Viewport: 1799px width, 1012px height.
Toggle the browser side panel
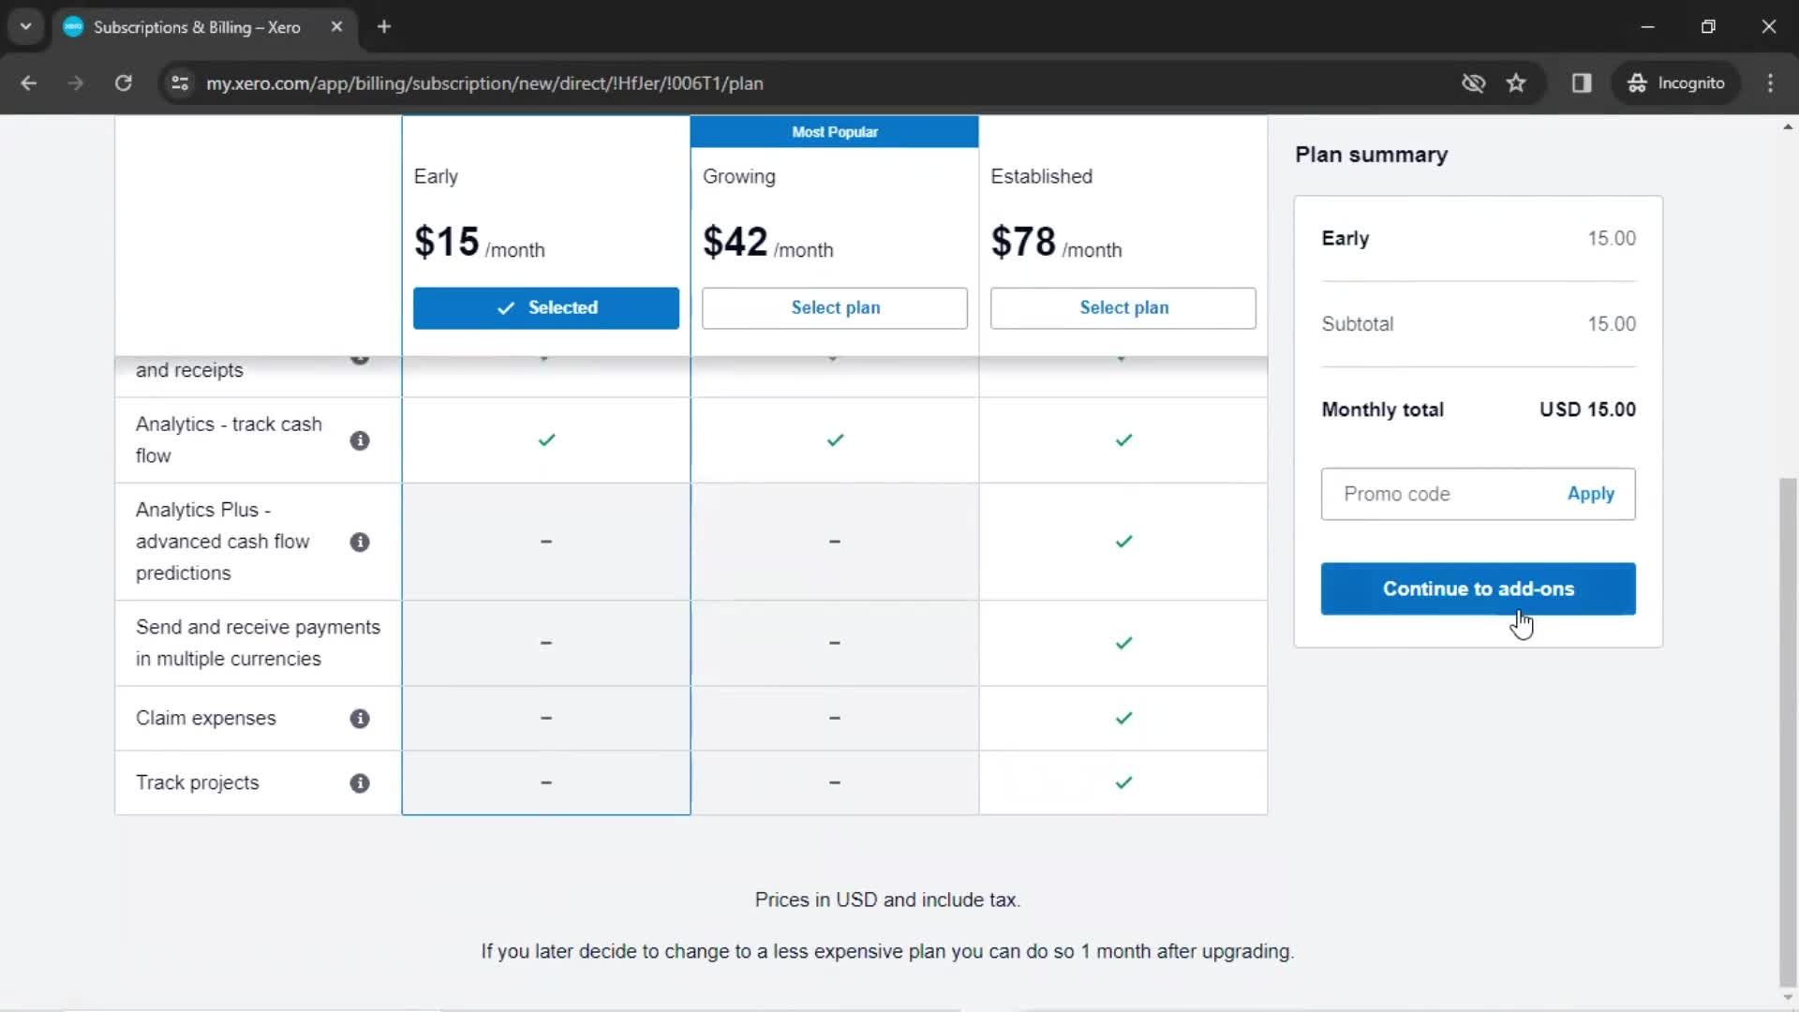tap(1582, 83)
